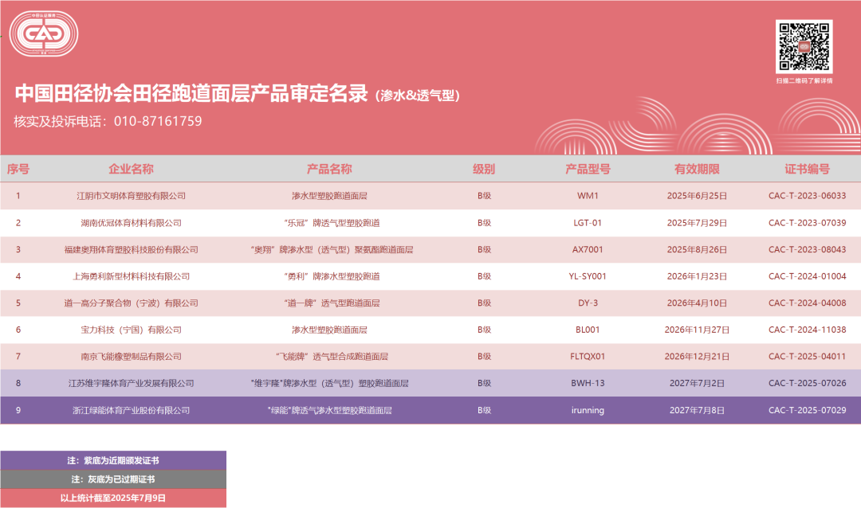Click the CAA logo at top left

(x=44, y=33)
